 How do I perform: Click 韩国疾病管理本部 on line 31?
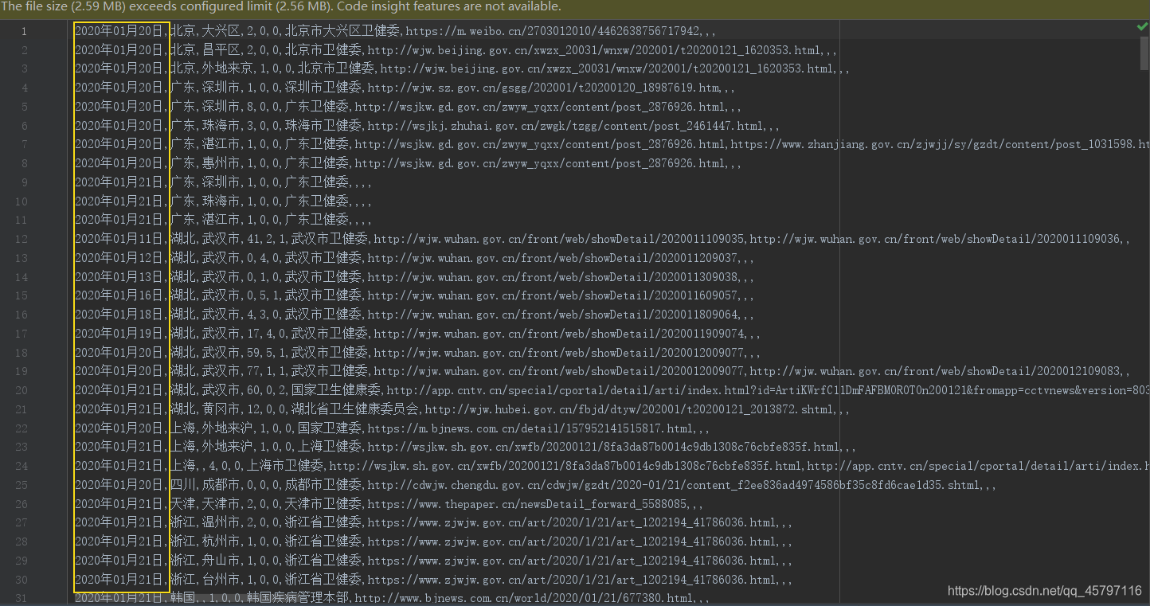pyautogui.click(x=297, y=598)
